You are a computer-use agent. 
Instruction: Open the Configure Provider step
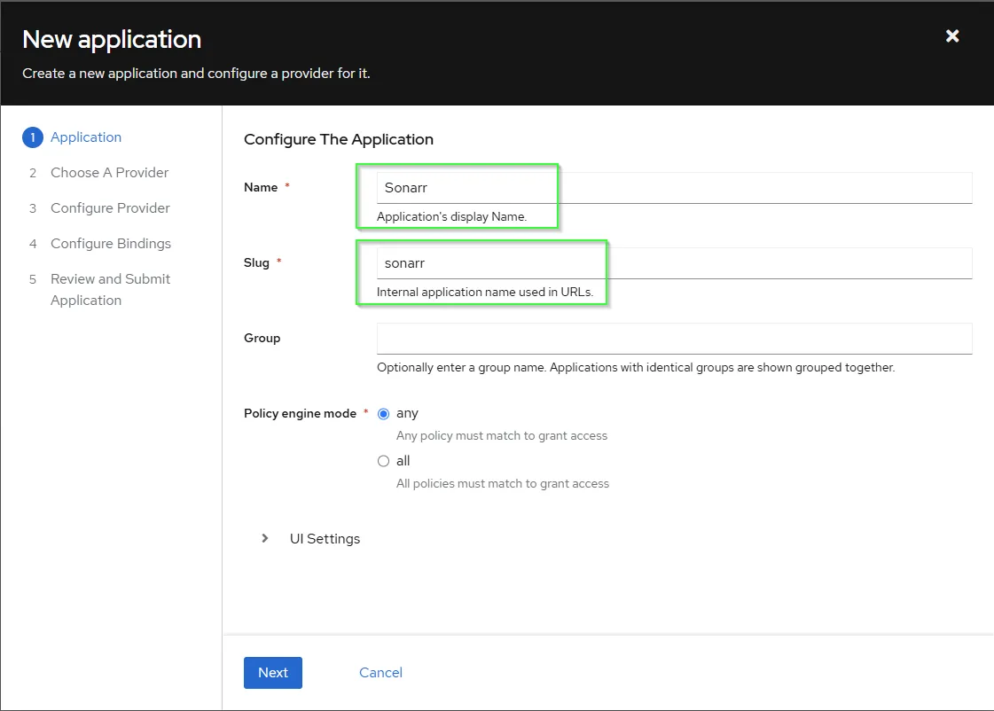(x=110, y=208)
